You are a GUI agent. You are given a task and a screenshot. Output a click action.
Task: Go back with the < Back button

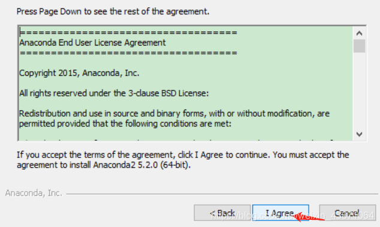pyautogui.click(x=222, y=213)
